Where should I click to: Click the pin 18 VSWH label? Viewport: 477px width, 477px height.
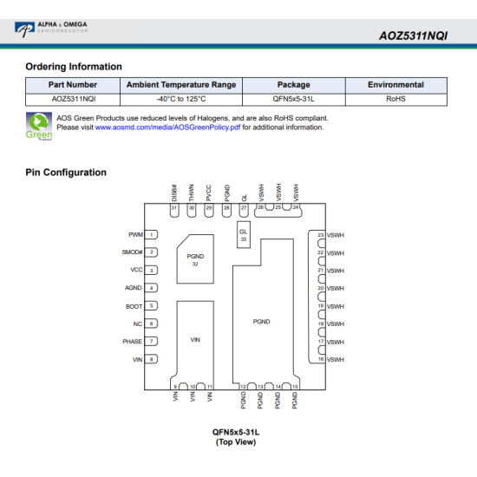pos(336,324)
